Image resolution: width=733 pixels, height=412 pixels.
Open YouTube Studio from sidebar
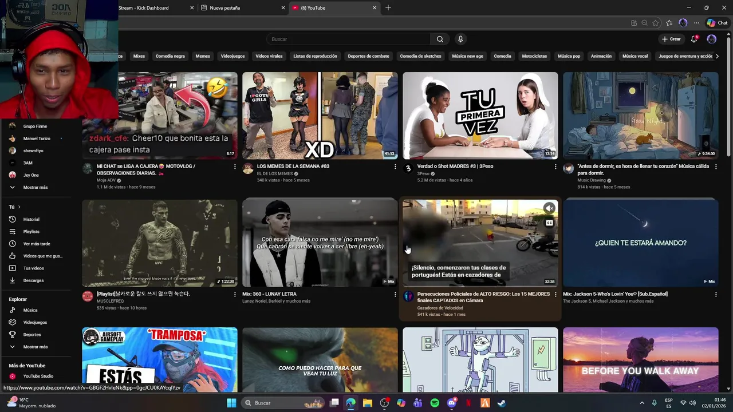37,376
